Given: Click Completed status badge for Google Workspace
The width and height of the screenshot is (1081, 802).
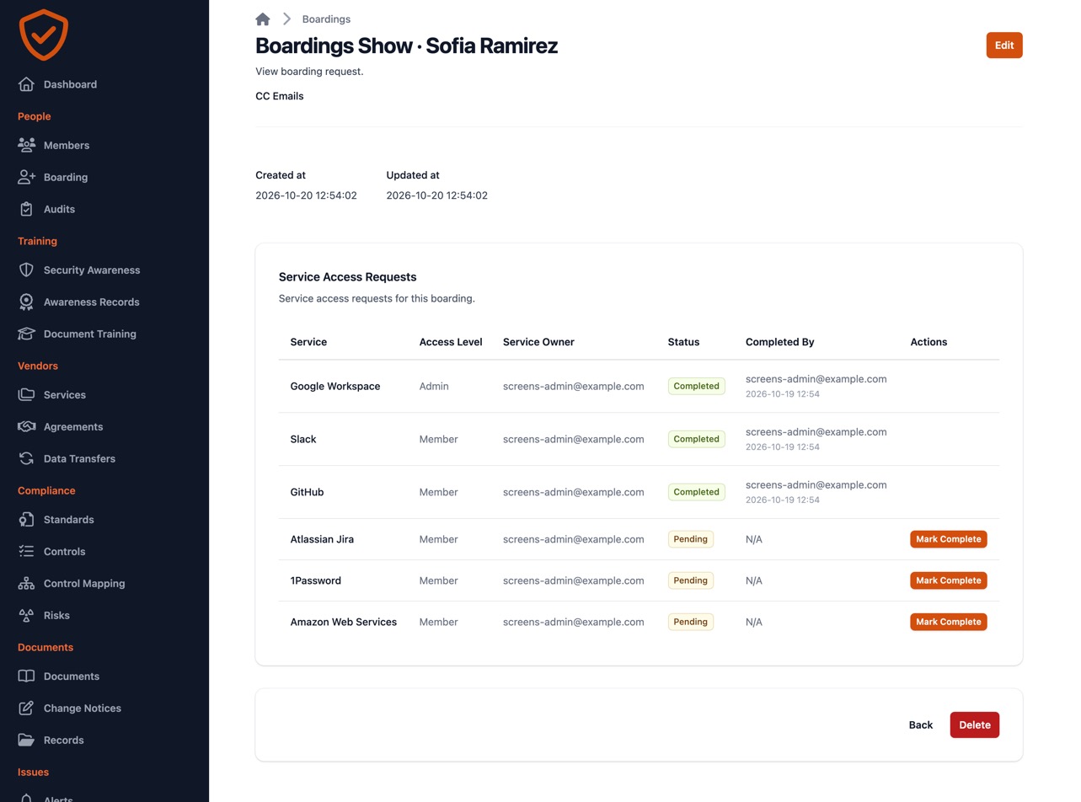Looking at the screenshot, I should coord(696,386).
